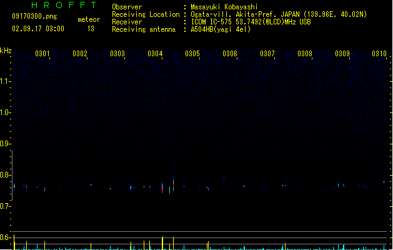Select the 0308 time marker
The image size is (393, 250).
pos(305,53)
